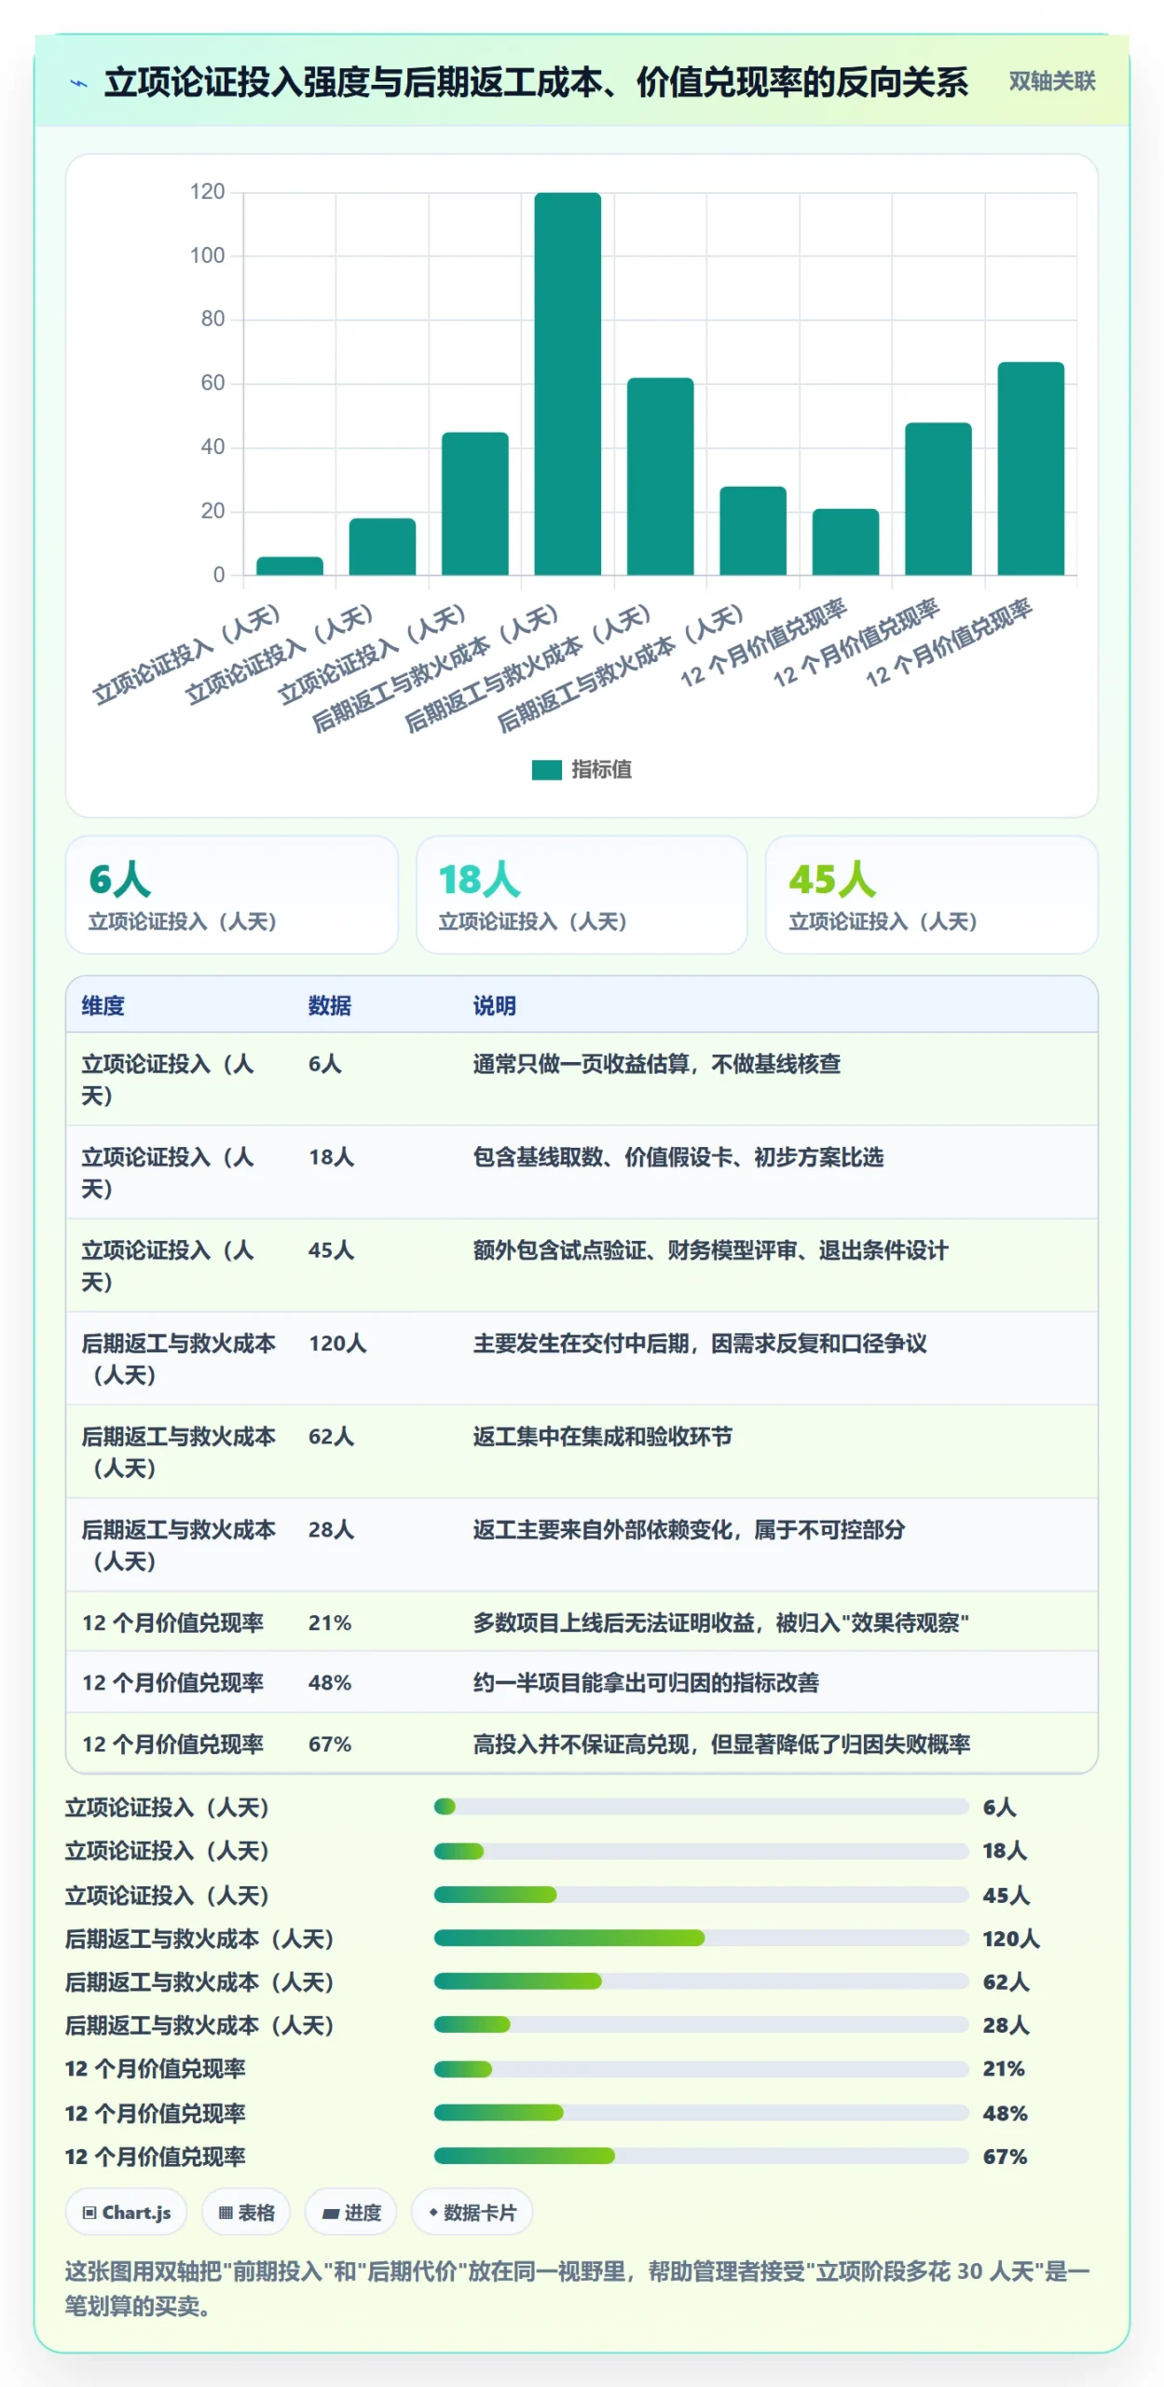
Task: Click the 120人 table data cell
Action: pos(337,1344)
